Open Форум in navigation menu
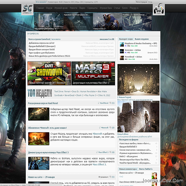186x186 pixels. click(49, 8)
